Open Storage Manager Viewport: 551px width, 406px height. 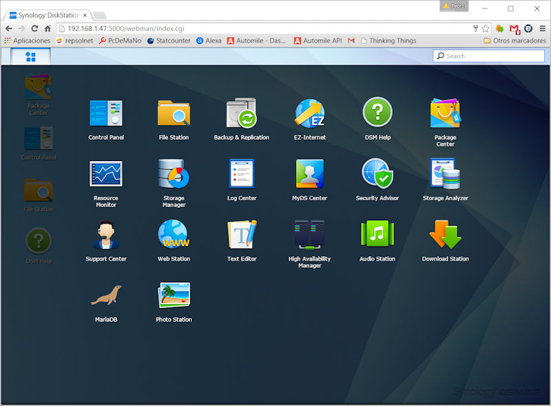174,183
